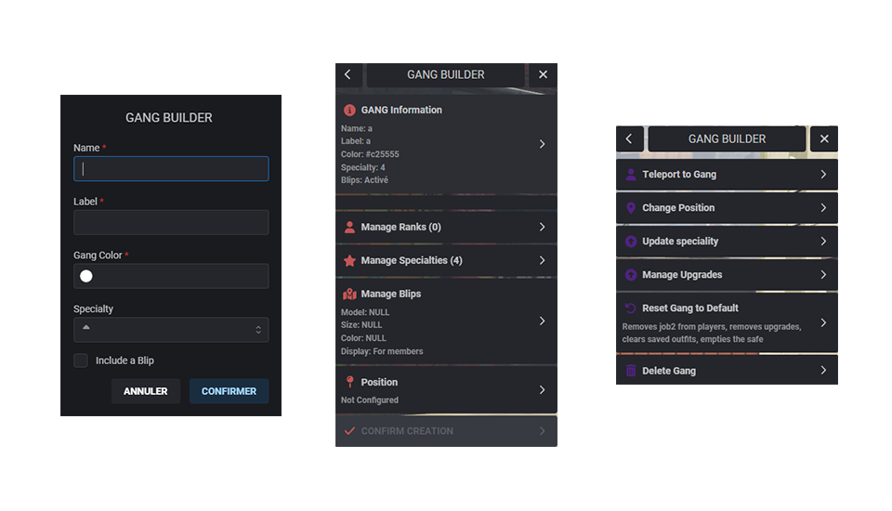This screenshot has width=892, height=511.
Task: Click the Manage Ranks person icon
Action: [x=349, y=227]
